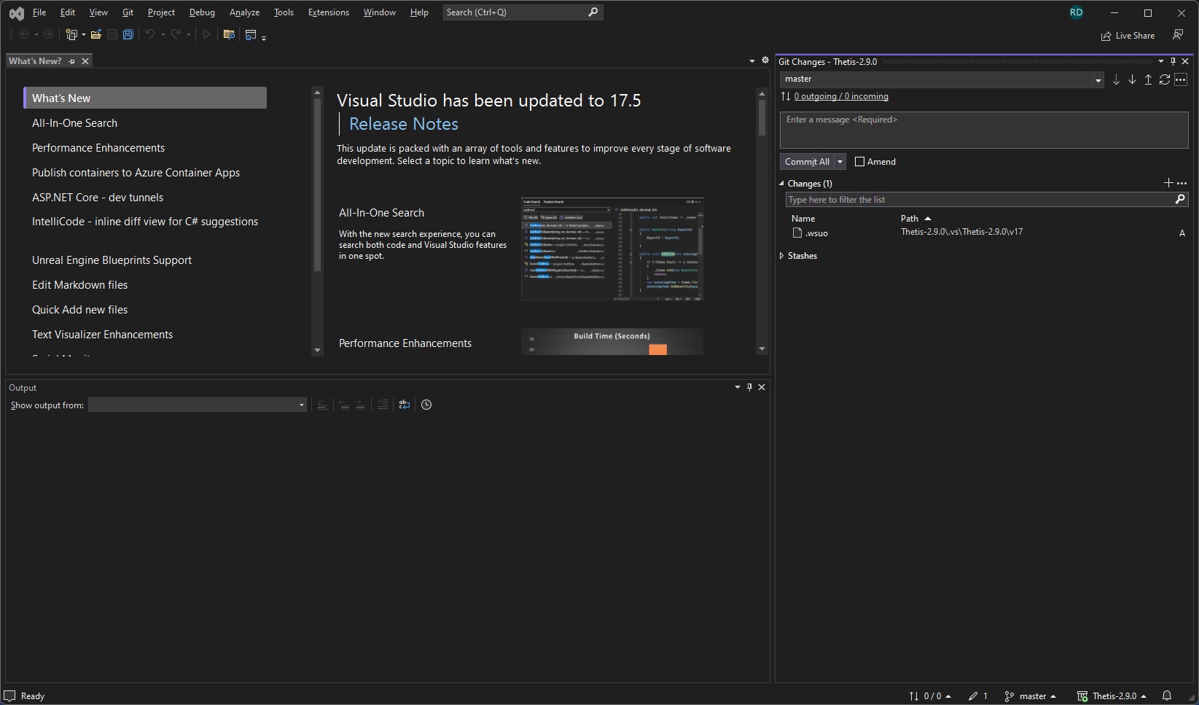This screenshot has height=705, width=1199.
Task: Pin the Output panel
Action: (749, 387)
